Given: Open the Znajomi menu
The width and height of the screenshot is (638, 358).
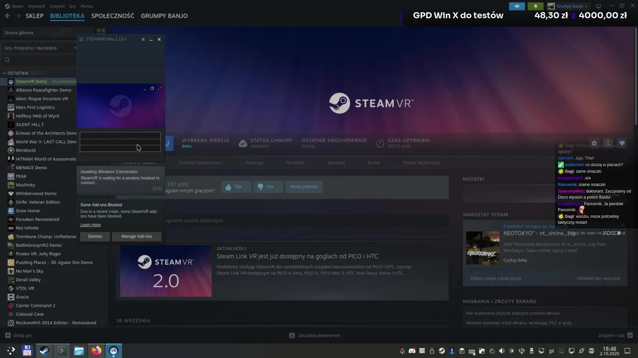Looking at the screenshot, I should (57, 6).
